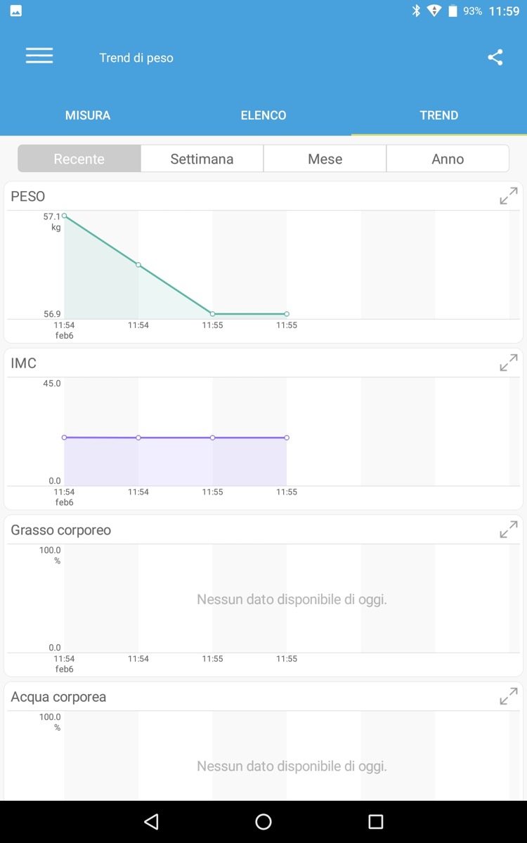The image size is (527, 843).
Task: Expand the Acqua corporea chart
Action: coord(509,697)
